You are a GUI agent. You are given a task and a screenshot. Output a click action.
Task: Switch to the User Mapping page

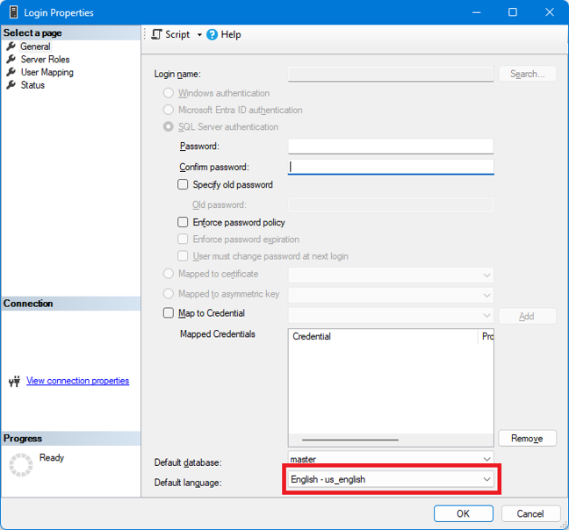47,72
